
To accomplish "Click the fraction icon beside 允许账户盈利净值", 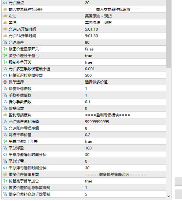I will (x=5, y=122).
